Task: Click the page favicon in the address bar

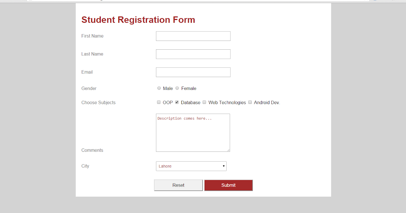Action: (x=30, y=1)
